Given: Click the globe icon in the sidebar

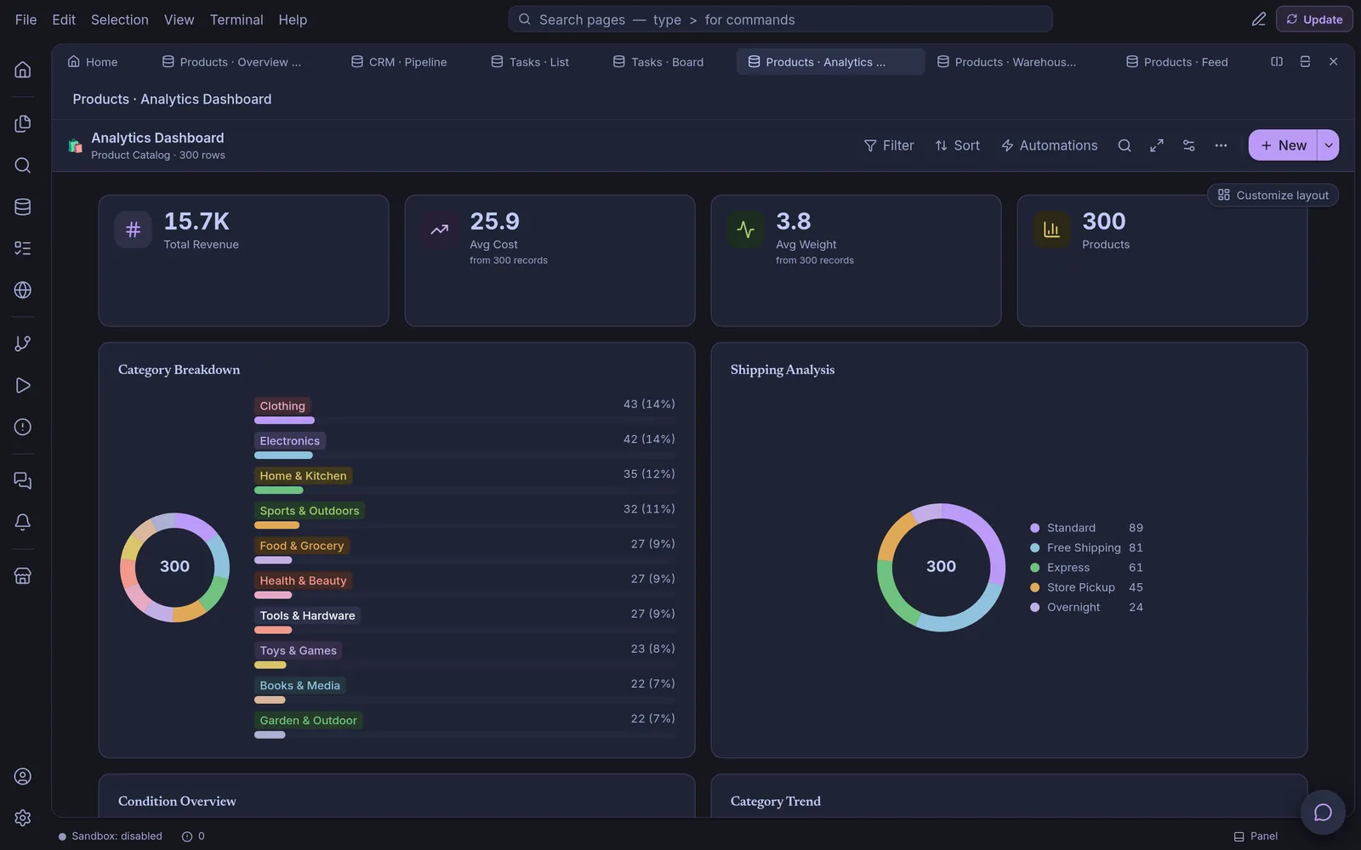Looking at the screenshot, I should (x=23, y=290).
